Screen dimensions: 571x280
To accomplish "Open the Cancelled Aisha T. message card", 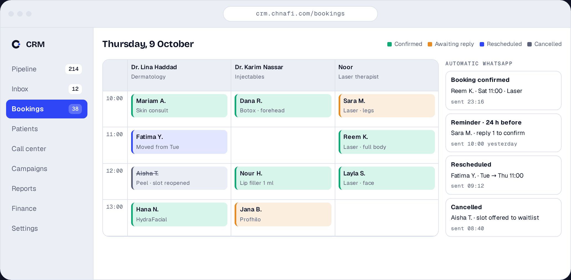I will point(503,217).
